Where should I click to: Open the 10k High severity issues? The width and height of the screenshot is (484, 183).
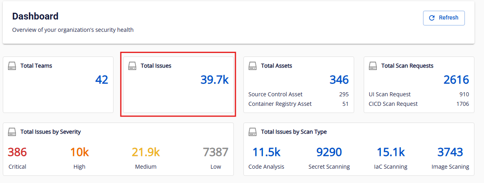tap(79, 152)
